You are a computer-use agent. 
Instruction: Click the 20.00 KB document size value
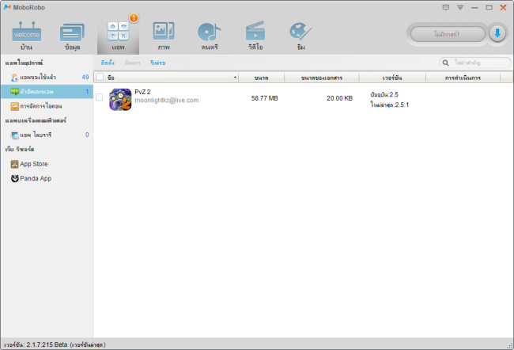point(339,98)
